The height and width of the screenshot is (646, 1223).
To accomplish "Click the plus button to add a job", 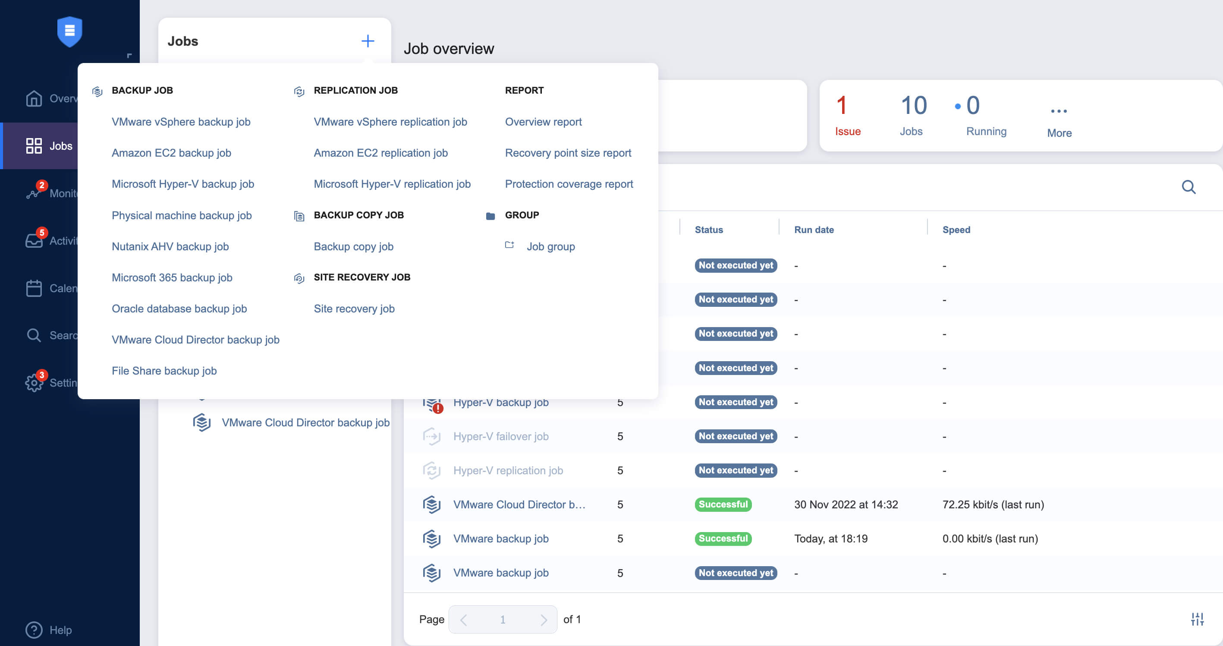I will pyautogui.click(x=368, y=41).
